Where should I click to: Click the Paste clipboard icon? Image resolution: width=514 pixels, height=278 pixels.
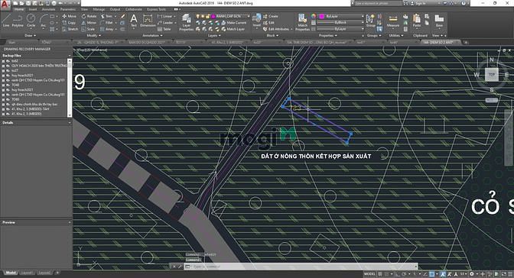click(x=417, y=21)
